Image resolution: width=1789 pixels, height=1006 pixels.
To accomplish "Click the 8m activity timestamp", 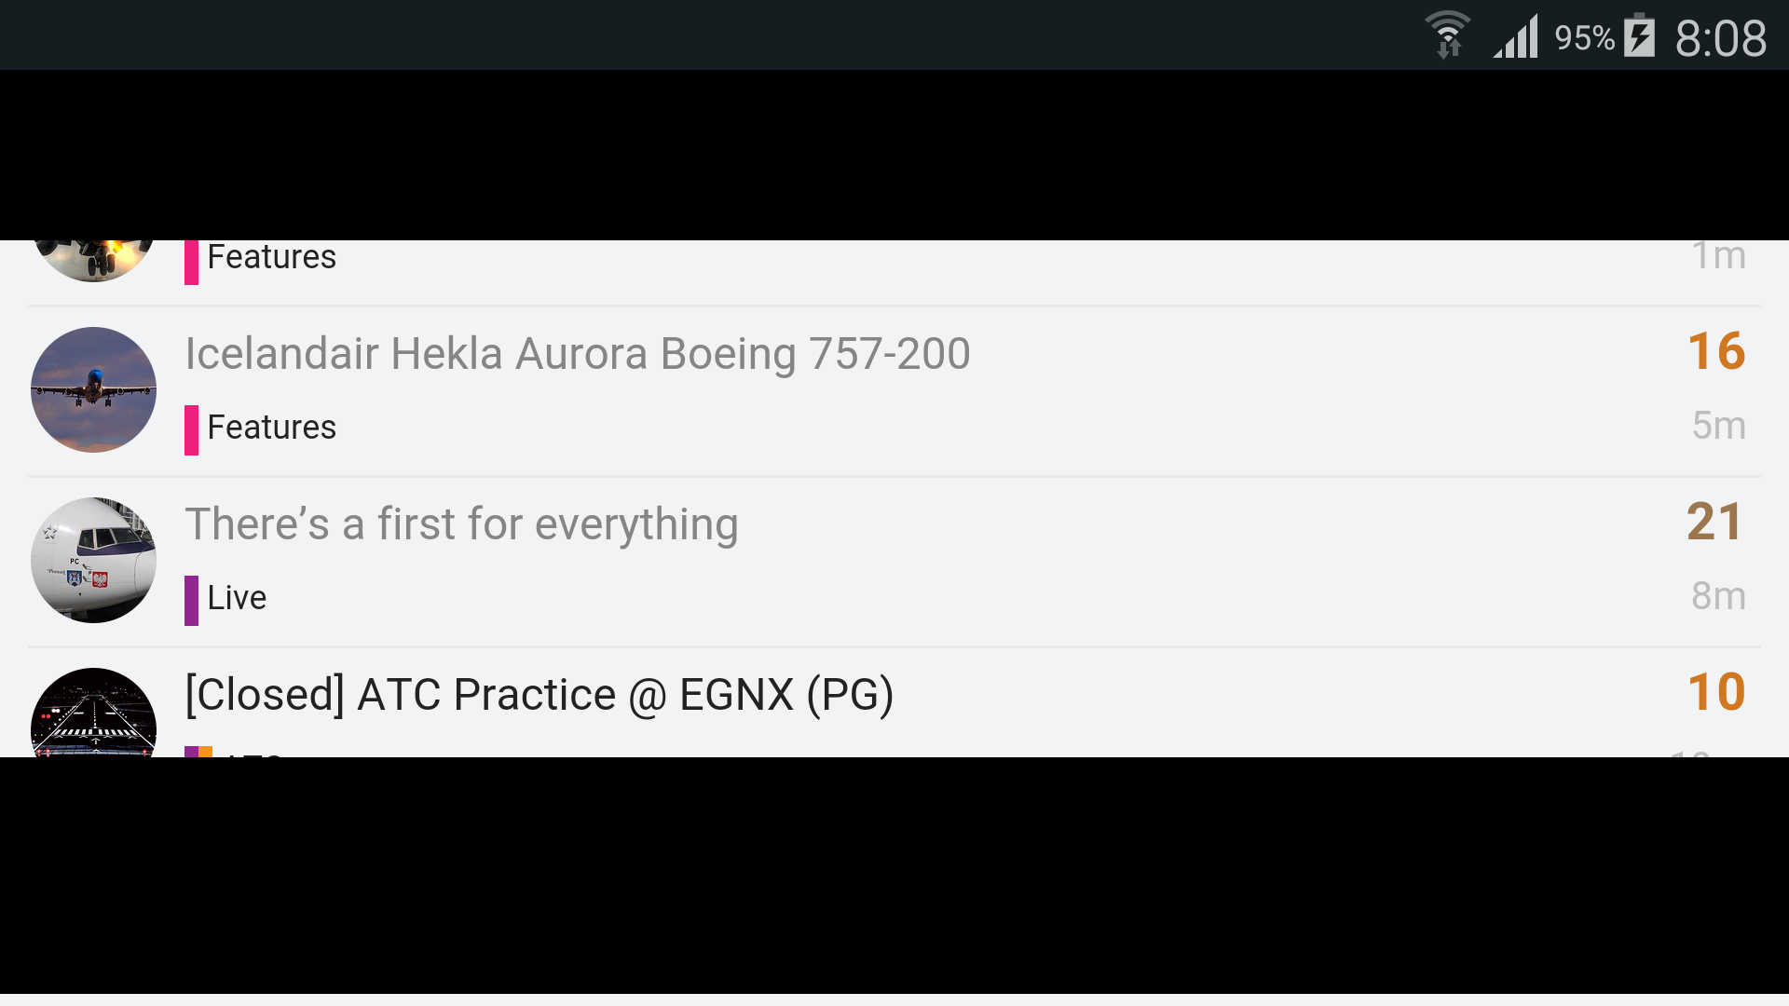I will pos(1718,596).
